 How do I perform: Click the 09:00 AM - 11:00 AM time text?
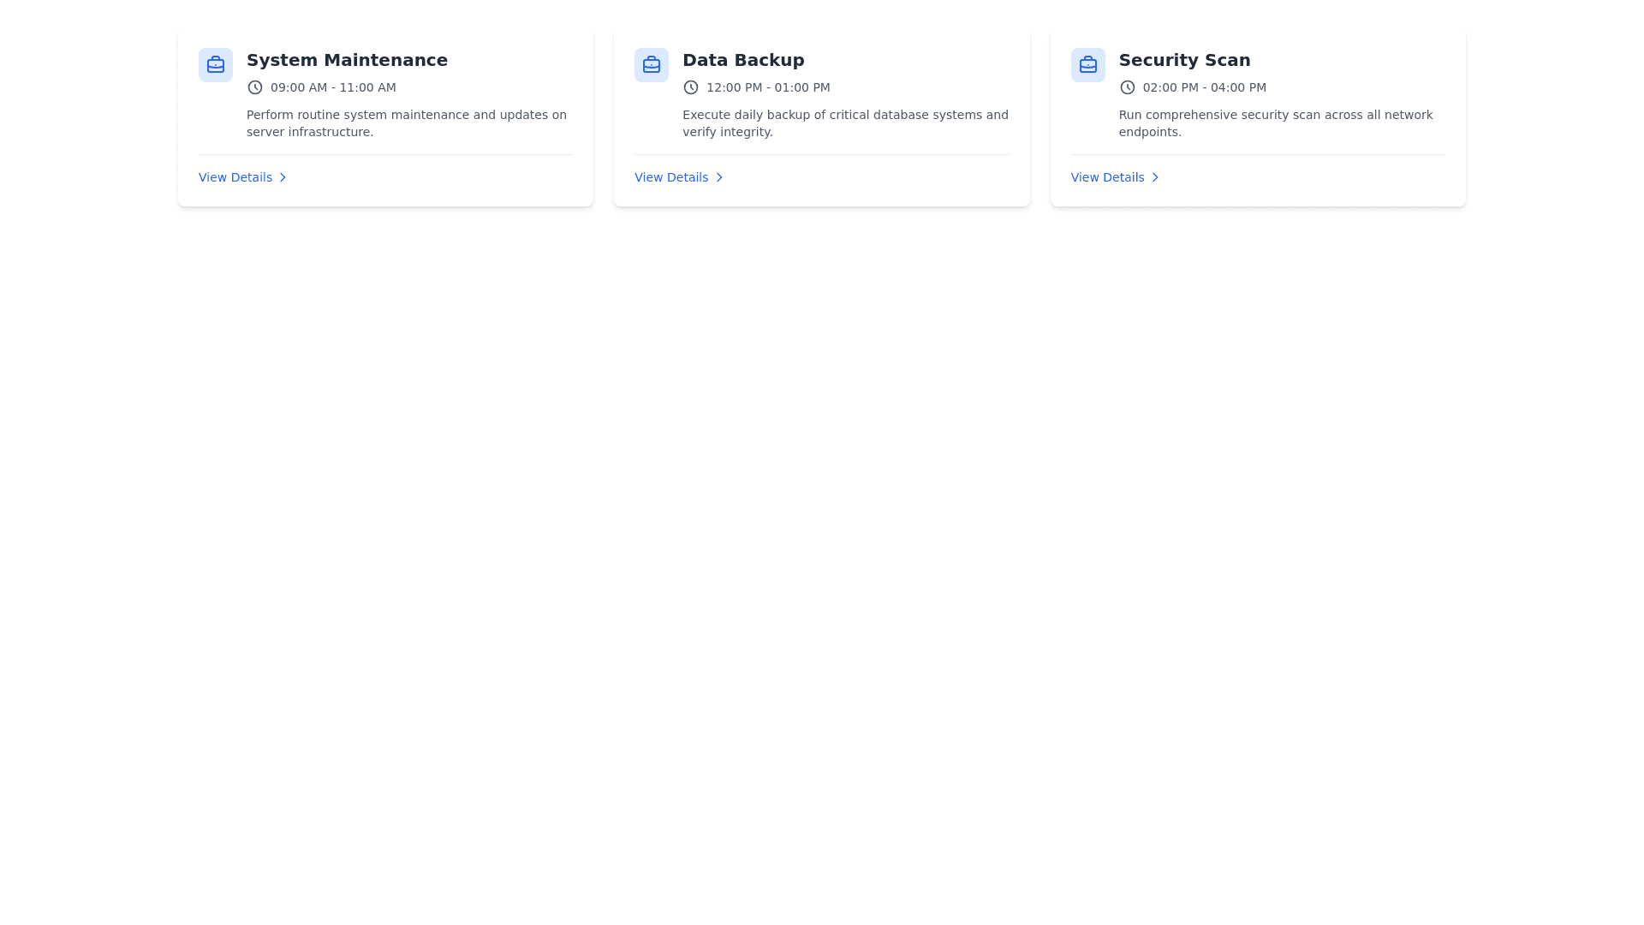point(333,87)
